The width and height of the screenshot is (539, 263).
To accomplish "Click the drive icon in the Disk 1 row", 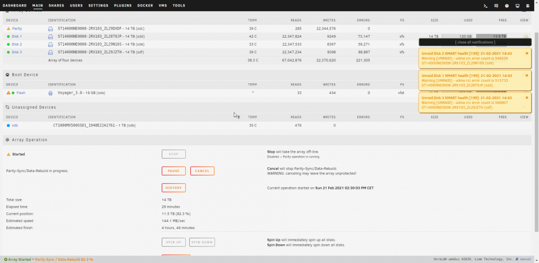I will pos(51,37).
